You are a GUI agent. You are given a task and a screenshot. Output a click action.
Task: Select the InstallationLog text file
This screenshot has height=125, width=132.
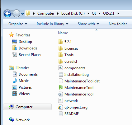pyautogui.click(x=74, y=75)
